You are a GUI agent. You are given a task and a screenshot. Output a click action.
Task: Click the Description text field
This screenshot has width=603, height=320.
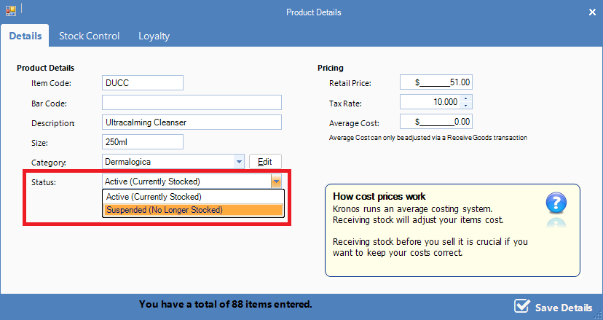191,122
